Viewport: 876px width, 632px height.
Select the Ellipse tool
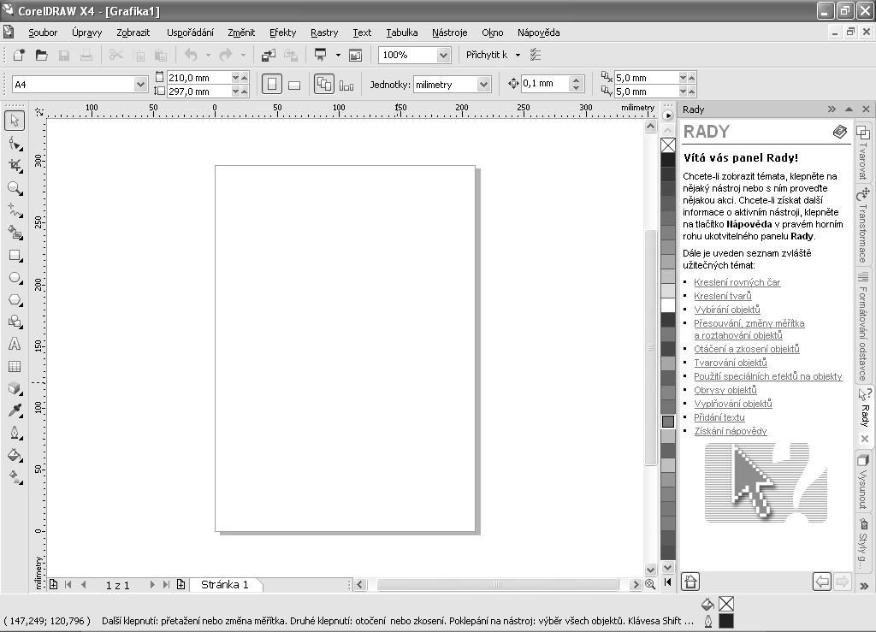tap(15, 277)
